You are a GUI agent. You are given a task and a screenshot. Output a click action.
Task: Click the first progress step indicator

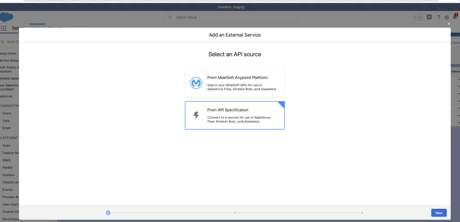coord(108,213)
